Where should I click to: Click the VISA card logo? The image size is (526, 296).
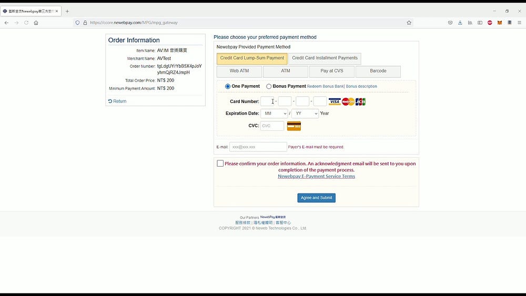335,101
